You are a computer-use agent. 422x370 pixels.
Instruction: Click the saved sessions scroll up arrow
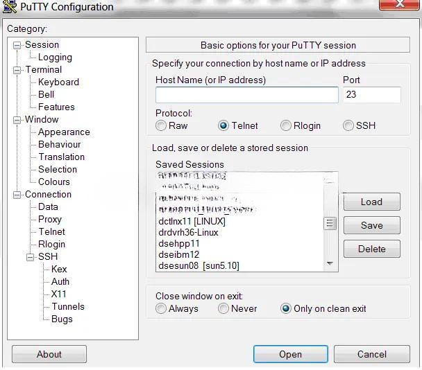330,178
